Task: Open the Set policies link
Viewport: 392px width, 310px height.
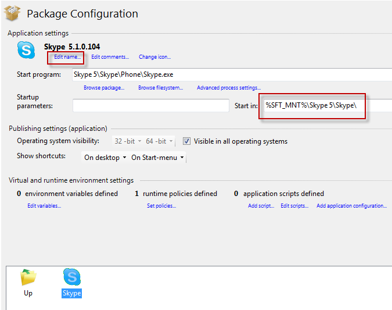Action: pyautogui.click(x=161, y=206)
